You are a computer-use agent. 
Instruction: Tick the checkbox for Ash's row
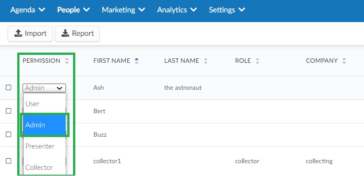(x=8, y=88)
